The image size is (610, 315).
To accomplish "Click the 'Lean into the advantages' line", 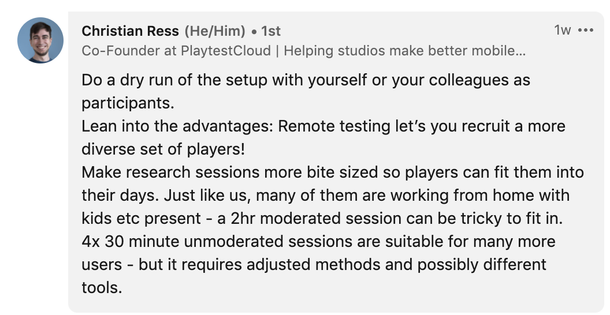I will click(x=323, y=126).
